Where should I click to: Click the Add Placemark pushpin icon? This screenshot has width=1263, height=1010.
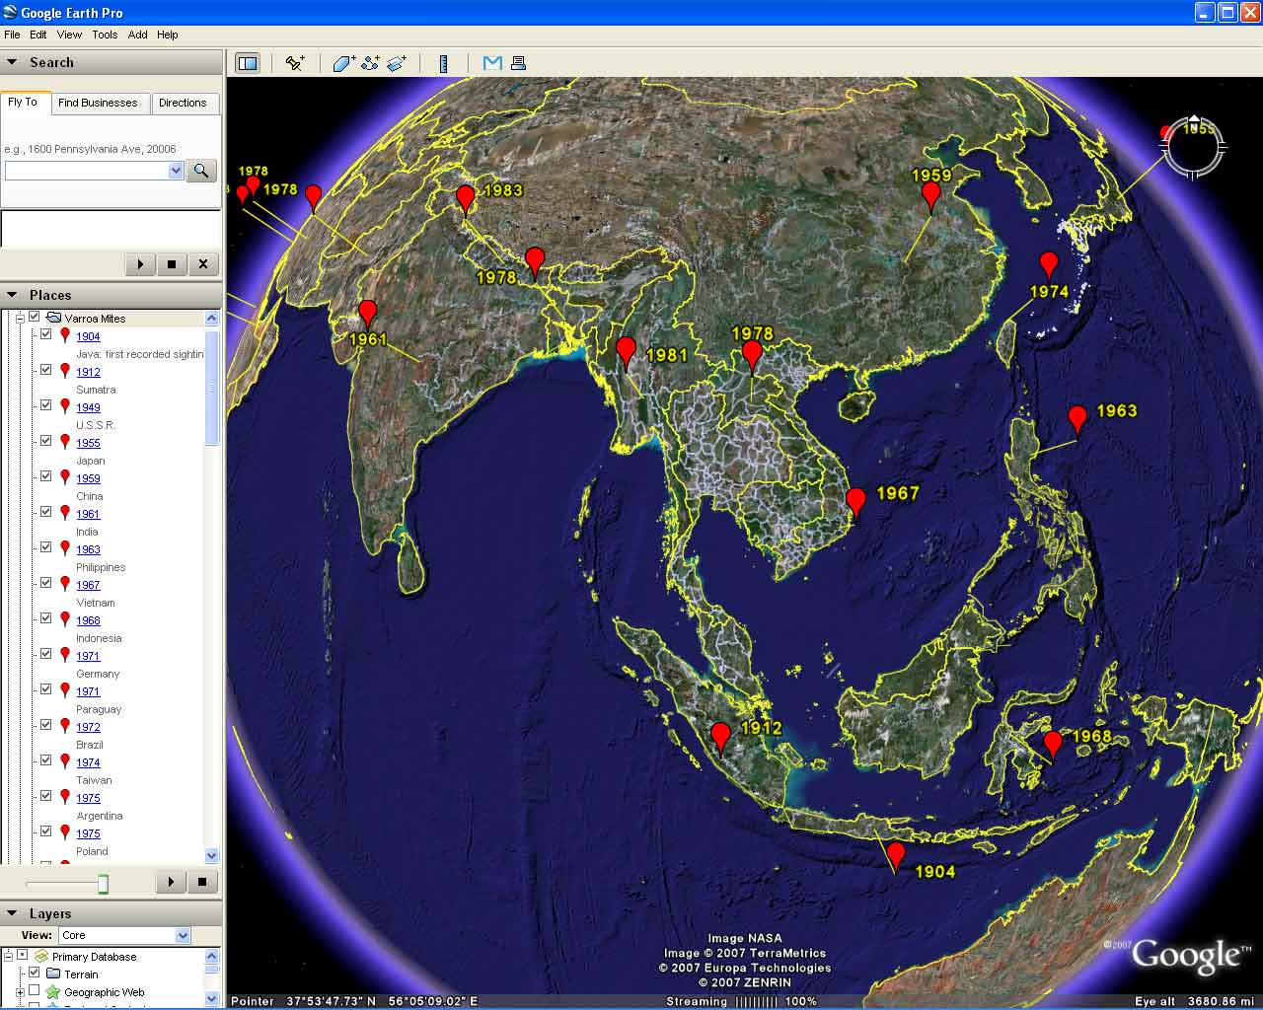(294, 63)
